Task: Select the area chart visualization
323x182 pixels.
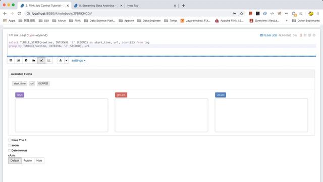Action: coord(34,61)
